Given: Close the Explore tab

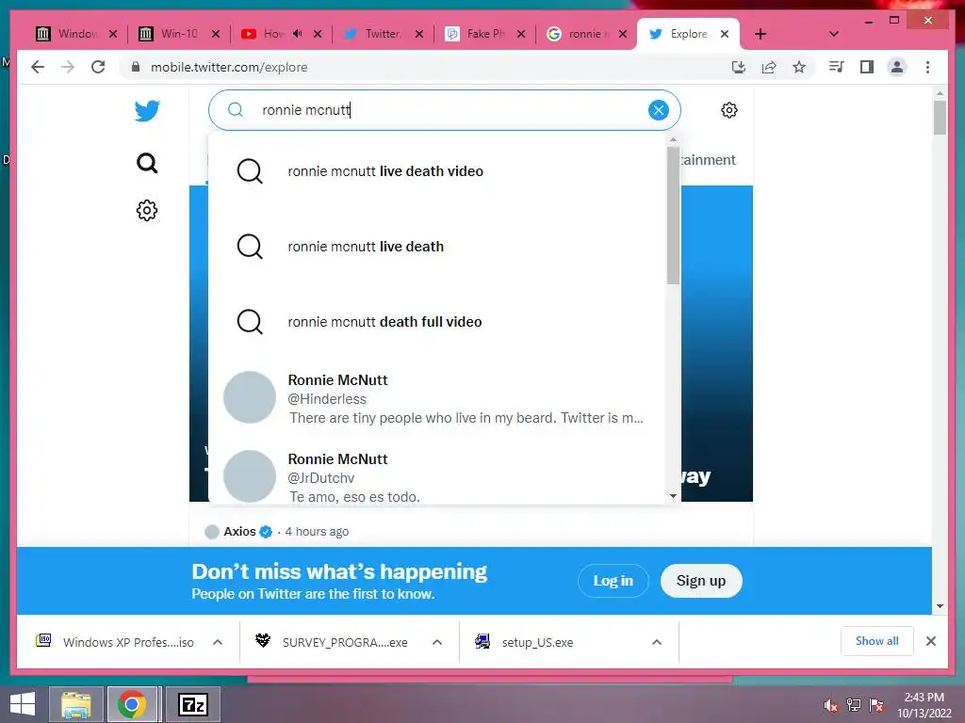Looking at the screenshot, I should pyautogui.click(x=725, y=34).
